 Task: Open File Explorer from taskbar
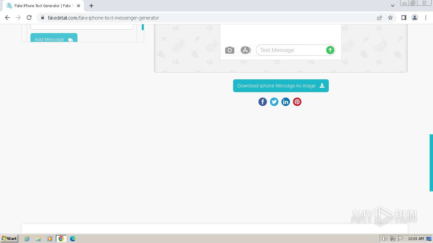click(x=38, y=239)
